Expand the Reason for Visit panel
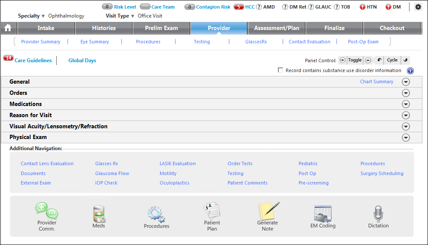 coord(406,115)
